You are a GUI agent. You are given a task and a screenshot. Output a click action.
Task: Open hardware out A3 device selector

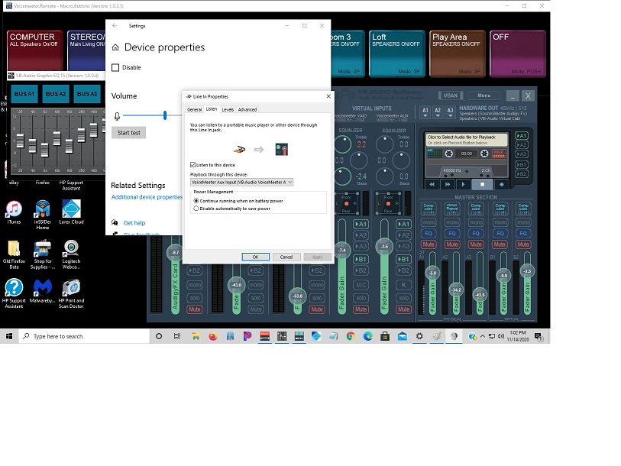(451, 111)
